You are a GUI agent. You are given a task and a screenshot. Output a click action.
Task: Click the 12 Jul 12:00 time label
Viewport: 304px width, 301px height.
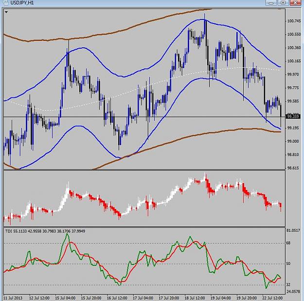tap(39, 298)
